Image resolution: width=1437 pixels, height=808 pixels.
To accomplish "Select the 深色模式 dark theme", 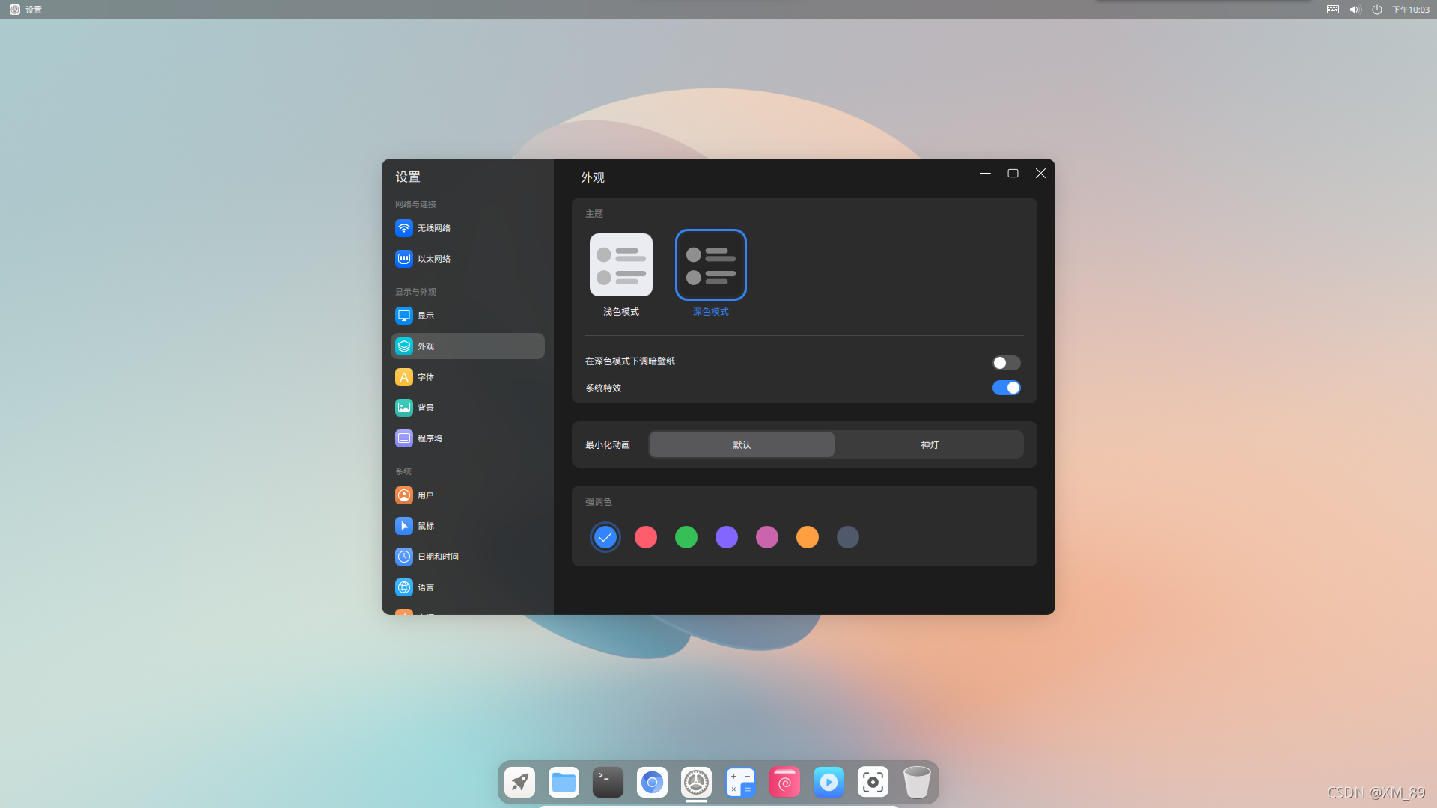I will click(x=710, y=266).
